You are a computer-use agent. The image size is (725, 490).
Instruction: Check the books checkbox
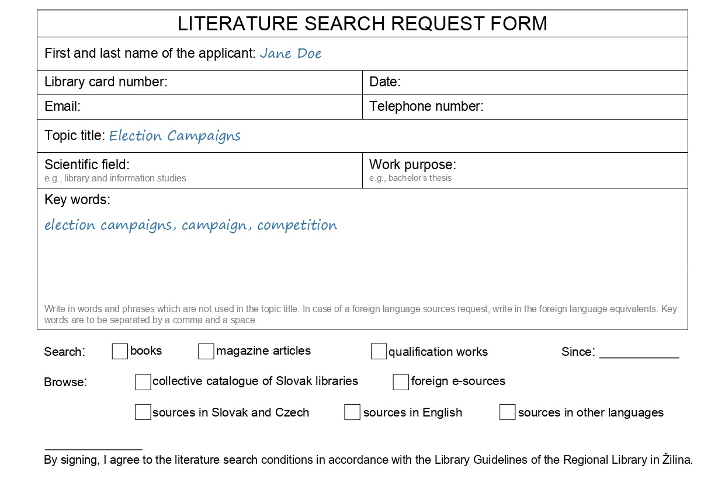click(x=120, y=351)
